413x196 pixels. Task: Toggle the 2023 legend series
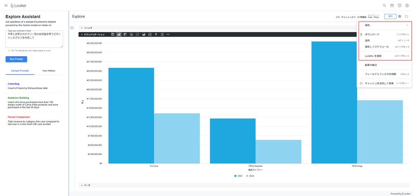tap(238, 176)
